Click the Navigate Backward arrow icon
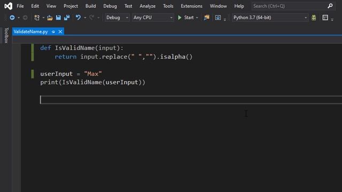342x192 pixels. point(12,18)
